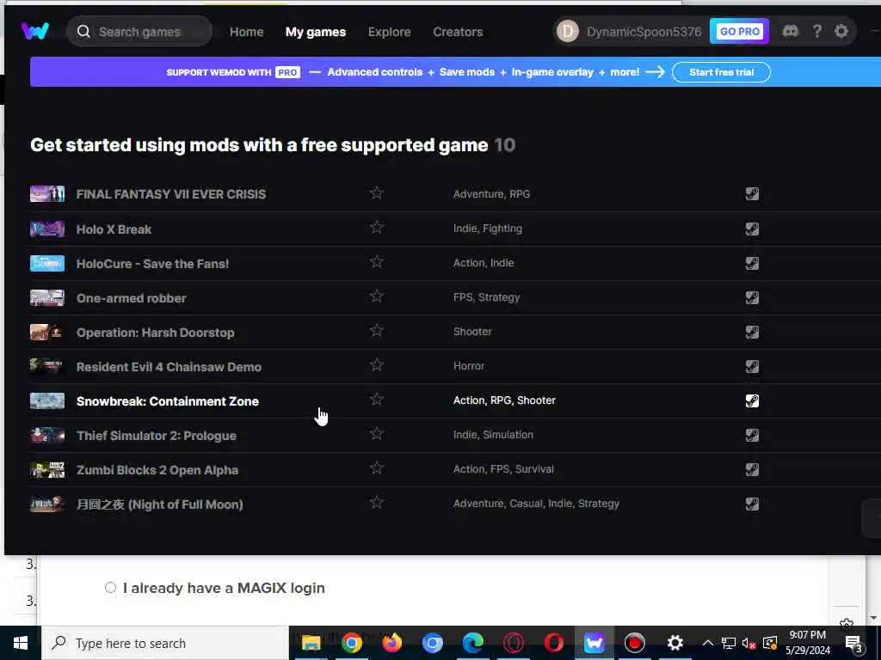The width and height of the screenshot is (881, 660).
Task: Star Snowbreak: Containment Zone
Action: (x=377, y=399)
